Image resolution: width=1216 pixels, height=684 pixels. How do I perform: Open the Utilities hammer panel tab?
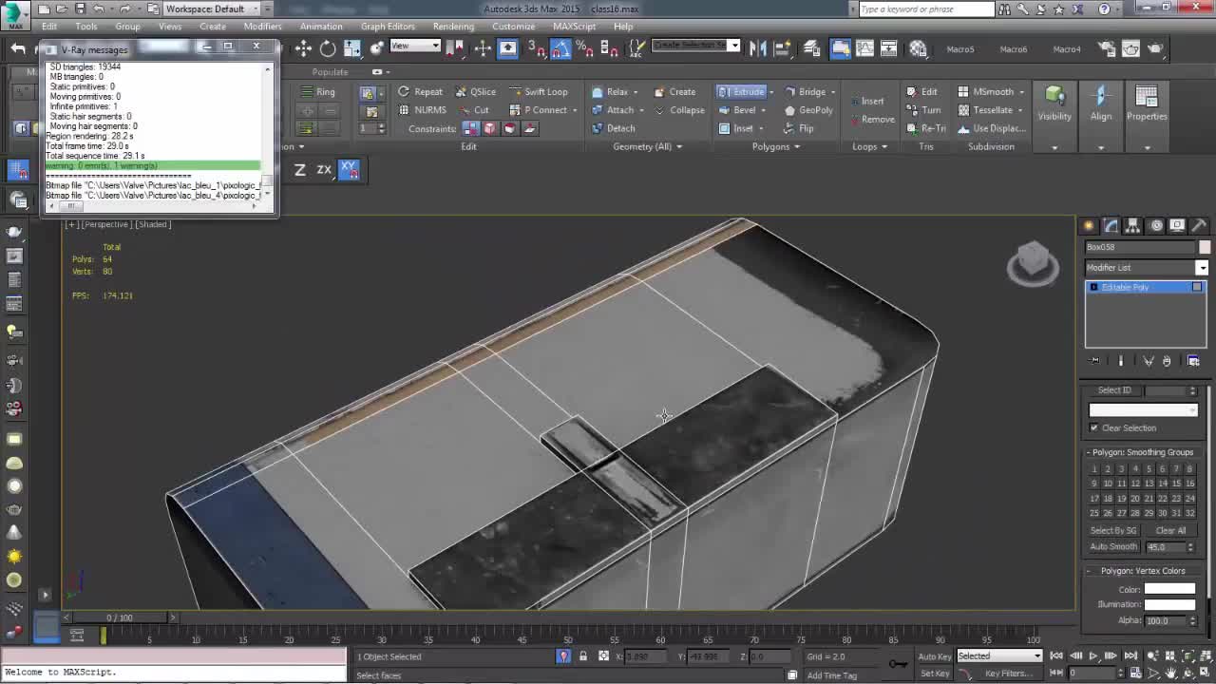pos(1199,225)
